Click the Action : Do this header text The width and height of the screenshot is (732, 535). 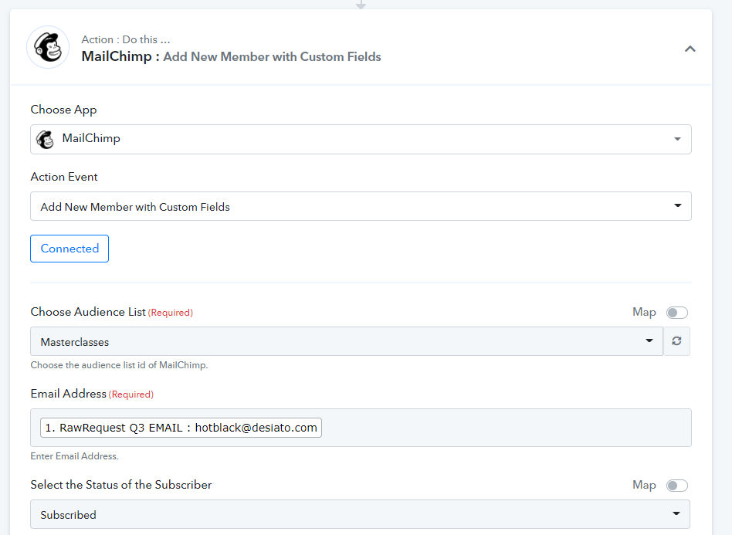(x=126, y=39)
